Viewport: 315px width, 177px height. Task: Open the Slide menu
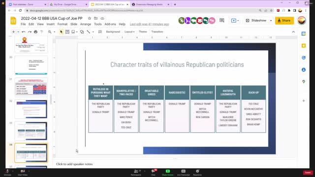coord(74,24)
